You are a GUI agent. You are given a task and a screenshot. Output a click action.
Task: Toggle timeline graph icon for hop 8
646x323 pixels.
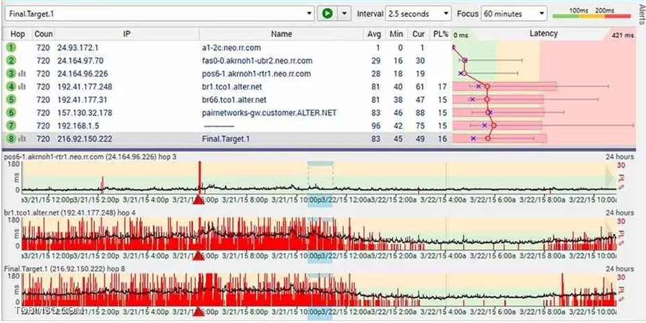(22, 139)
